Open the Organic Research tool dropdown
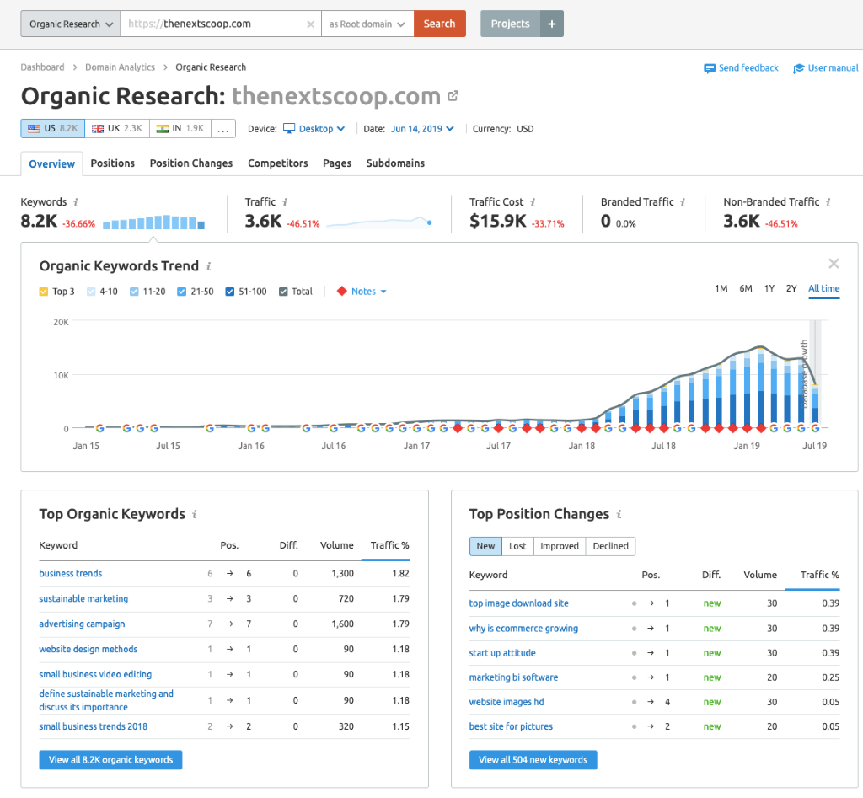The image size is (863, 798). point(71,24)
